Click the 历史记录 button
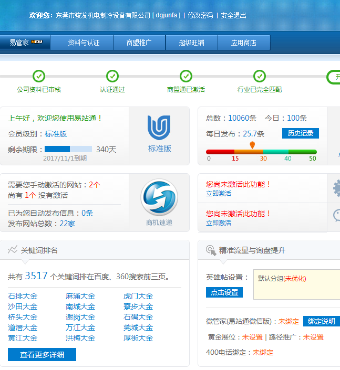 [301, 133]
